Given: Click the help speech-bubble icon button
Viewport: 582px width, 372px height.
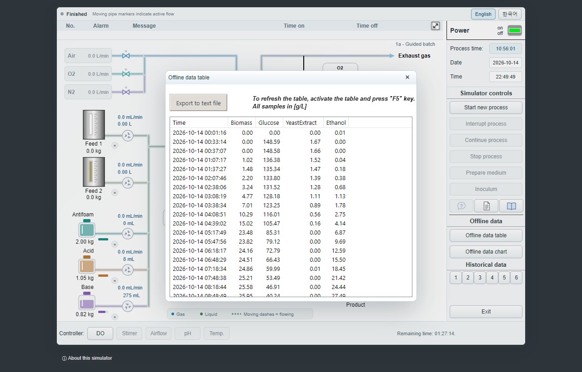Looking at the screenshot, I should coord(461,206).
